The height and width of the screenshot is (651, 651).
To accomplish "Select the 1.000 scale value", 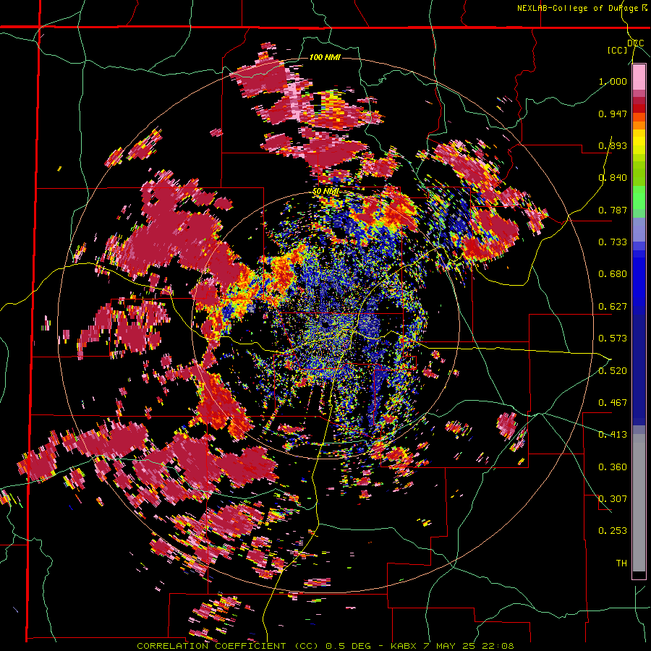I will pos(613,81).
